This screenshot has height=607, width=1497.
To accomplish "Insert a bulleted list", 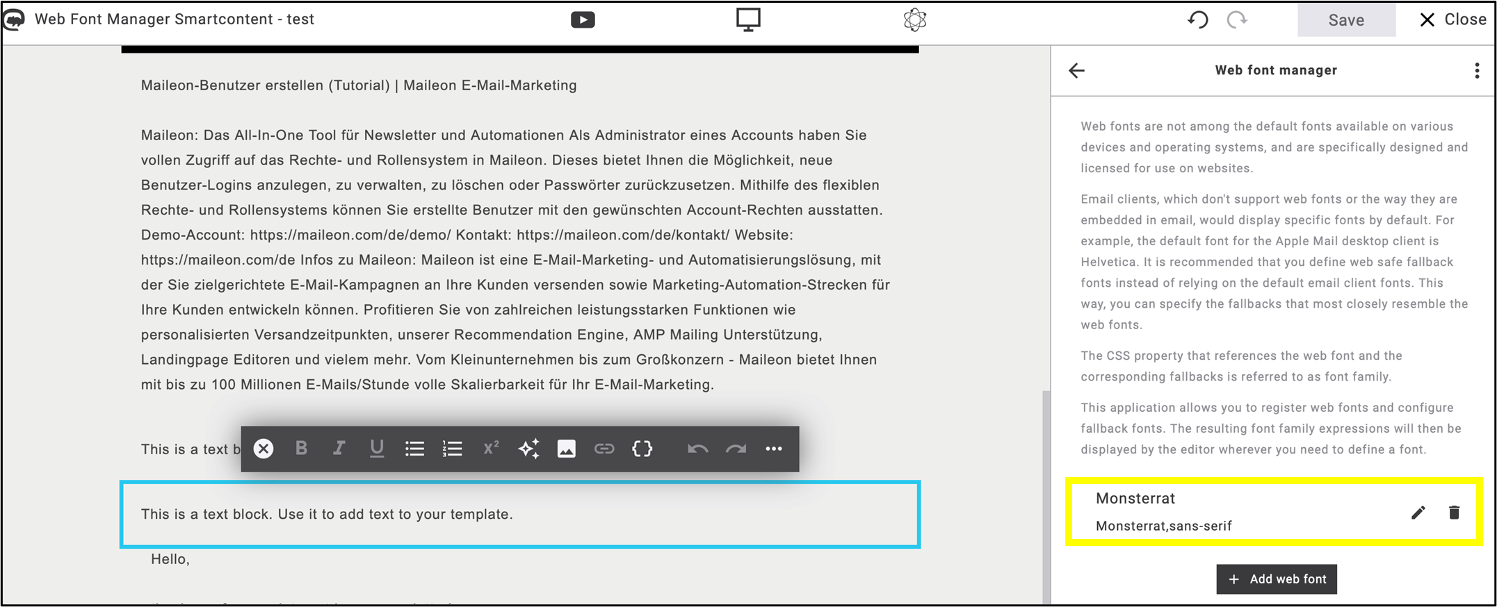I will point(414,449).
